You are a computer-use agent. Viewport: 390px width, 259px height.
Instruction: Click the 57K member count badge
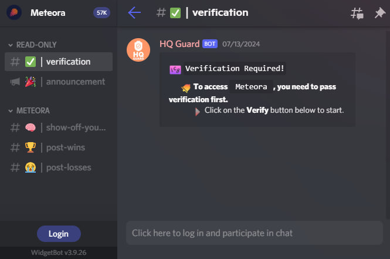pos(101,13)
